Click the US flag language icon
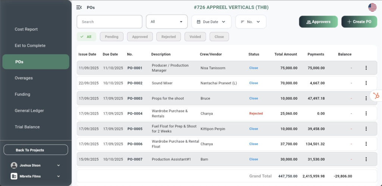The image size is (382, 186). point(372,7)
